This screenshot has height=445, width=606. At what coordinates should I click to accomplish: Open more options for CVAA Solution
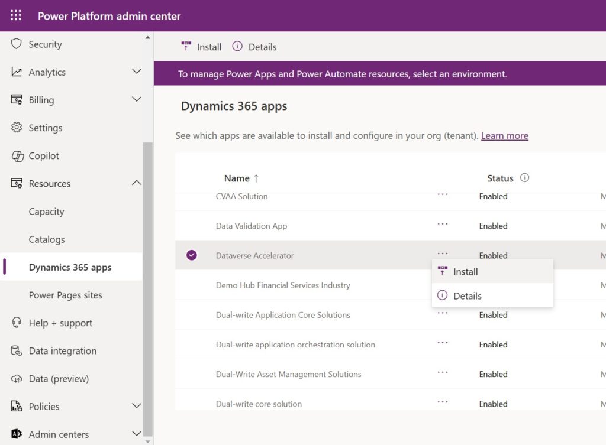coord(443,194)
